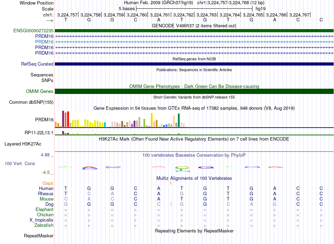Click the small RP11-22L13.1 expression bar chart
This screenshot has height=244, width=334.
pos(121,133)
